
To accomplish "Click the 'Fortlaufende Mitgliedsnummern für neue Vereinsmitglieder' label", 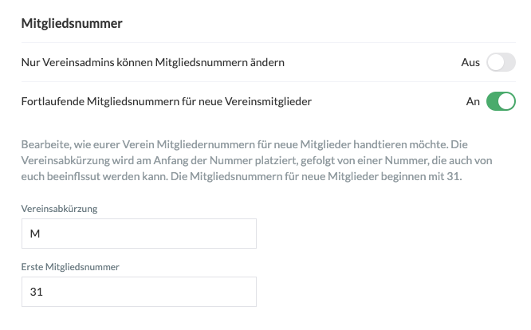I will point(167,102).
